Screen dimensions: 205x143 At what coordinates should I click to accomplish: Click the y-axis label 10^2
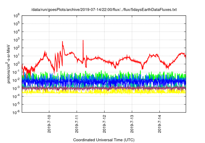(x=16, y=48)
